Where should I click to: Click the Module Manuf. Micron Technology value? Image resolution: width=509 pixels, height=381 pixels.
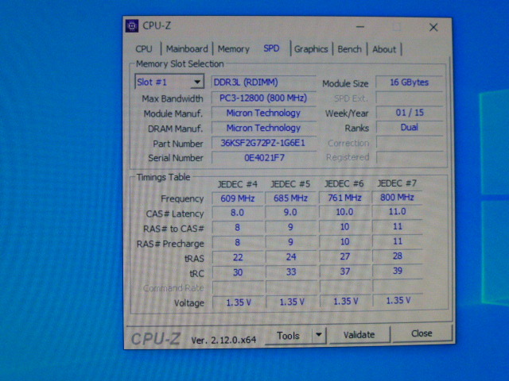[263, 113]
